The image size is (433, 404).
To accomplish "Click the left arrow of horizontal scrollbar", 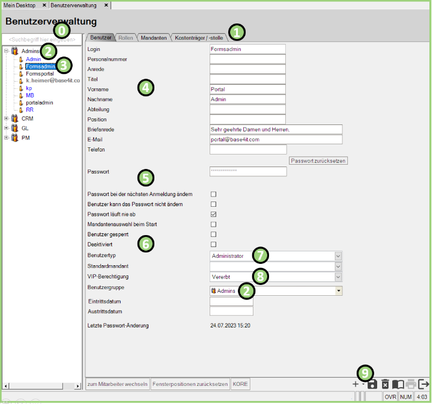I will [x=5, y=384].
